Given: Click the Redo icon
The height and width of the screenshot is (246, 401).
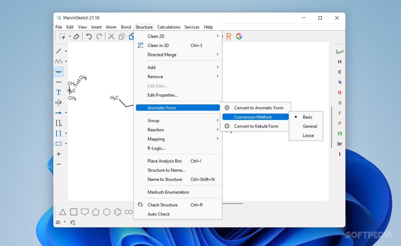Looking at the screenshot, I should (x=99, y=36).
